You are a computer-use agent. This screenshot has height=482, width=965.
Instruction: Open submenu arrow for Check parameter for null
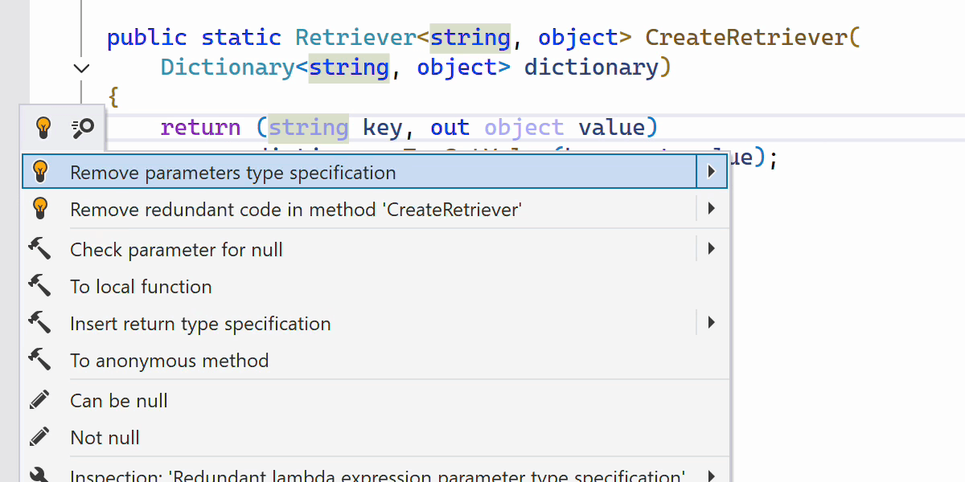tap(711, 249)
